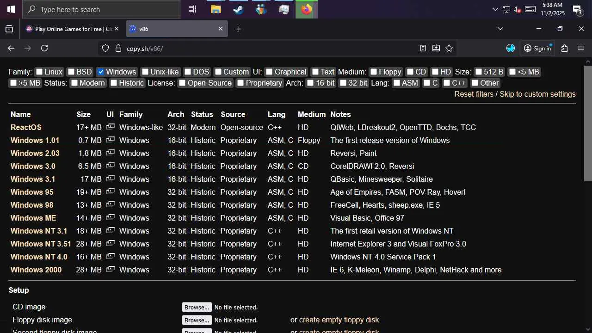Open the Firefox View icon
The height and width of the screenshot is (333, 592).
pyautogui.click(x=9, y=29)
